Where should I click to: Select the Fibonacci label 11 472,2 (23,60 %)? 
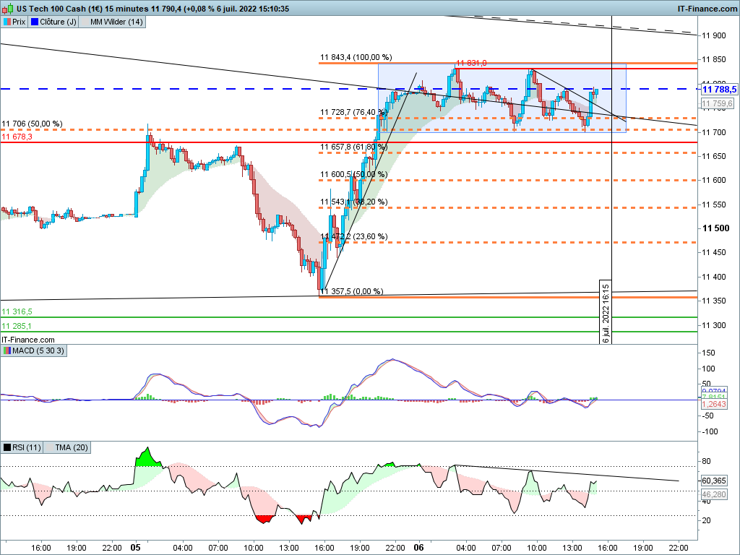click(x=354, y=236)
